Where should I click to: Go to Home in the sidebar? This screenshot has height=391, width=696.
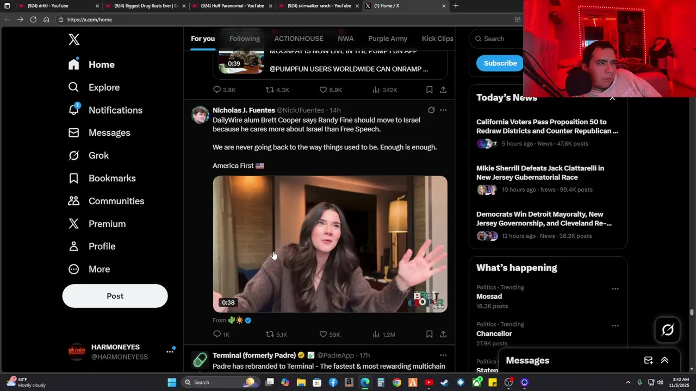pos(91,65)
